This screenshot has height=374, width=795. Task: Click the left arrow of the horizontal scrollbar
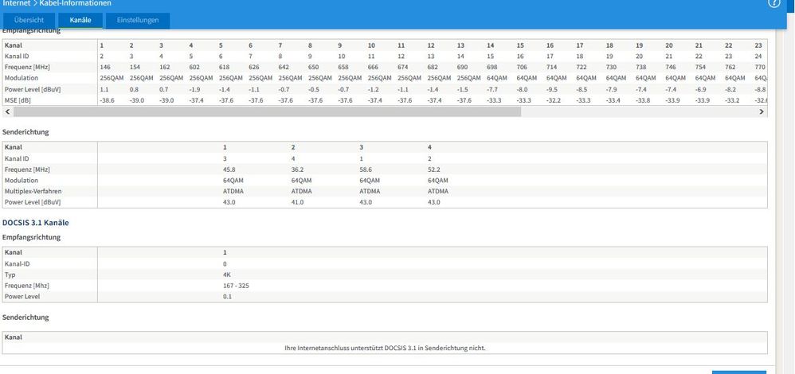point(6,111)
